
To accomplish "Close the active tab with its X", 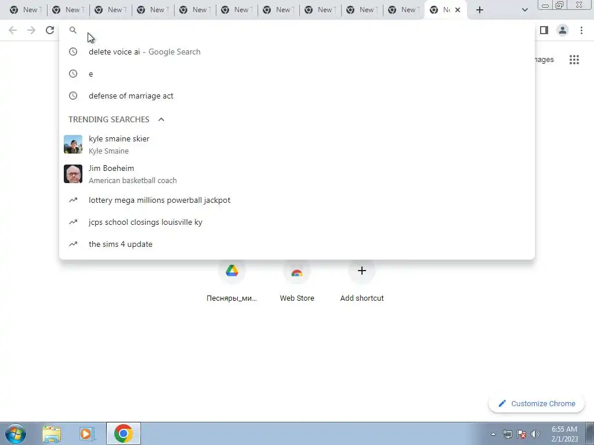I will pos(458,10).
